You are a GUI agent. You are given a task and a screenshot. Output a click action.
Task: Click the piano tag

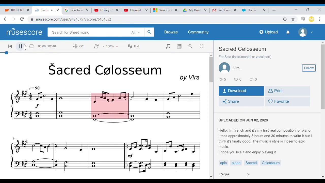(x=236, y=163)
